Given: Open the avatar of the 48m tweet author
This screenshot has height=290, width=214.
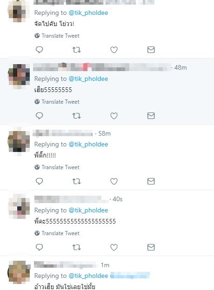Looking at the screenshot, I should pos(19,76).
